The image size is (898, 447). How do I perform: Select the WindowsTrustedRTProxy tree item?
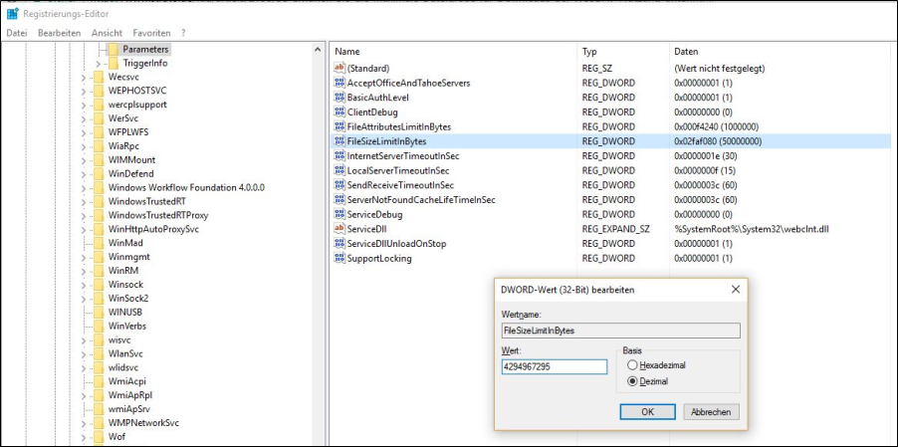coord(158,215)
